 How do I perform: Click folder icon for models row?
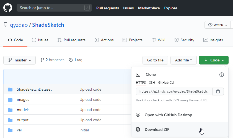(10, 110)
